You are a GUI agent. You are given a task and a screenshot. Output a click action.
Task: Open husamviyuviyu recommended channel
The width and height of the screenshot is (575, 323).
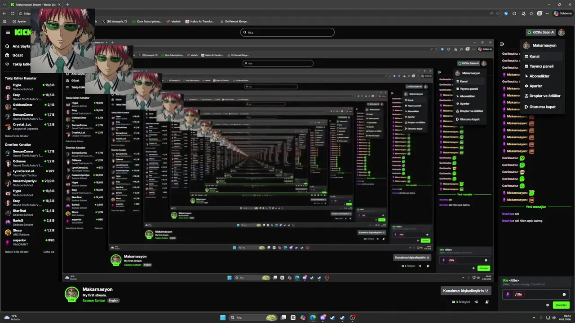(30, 183)
